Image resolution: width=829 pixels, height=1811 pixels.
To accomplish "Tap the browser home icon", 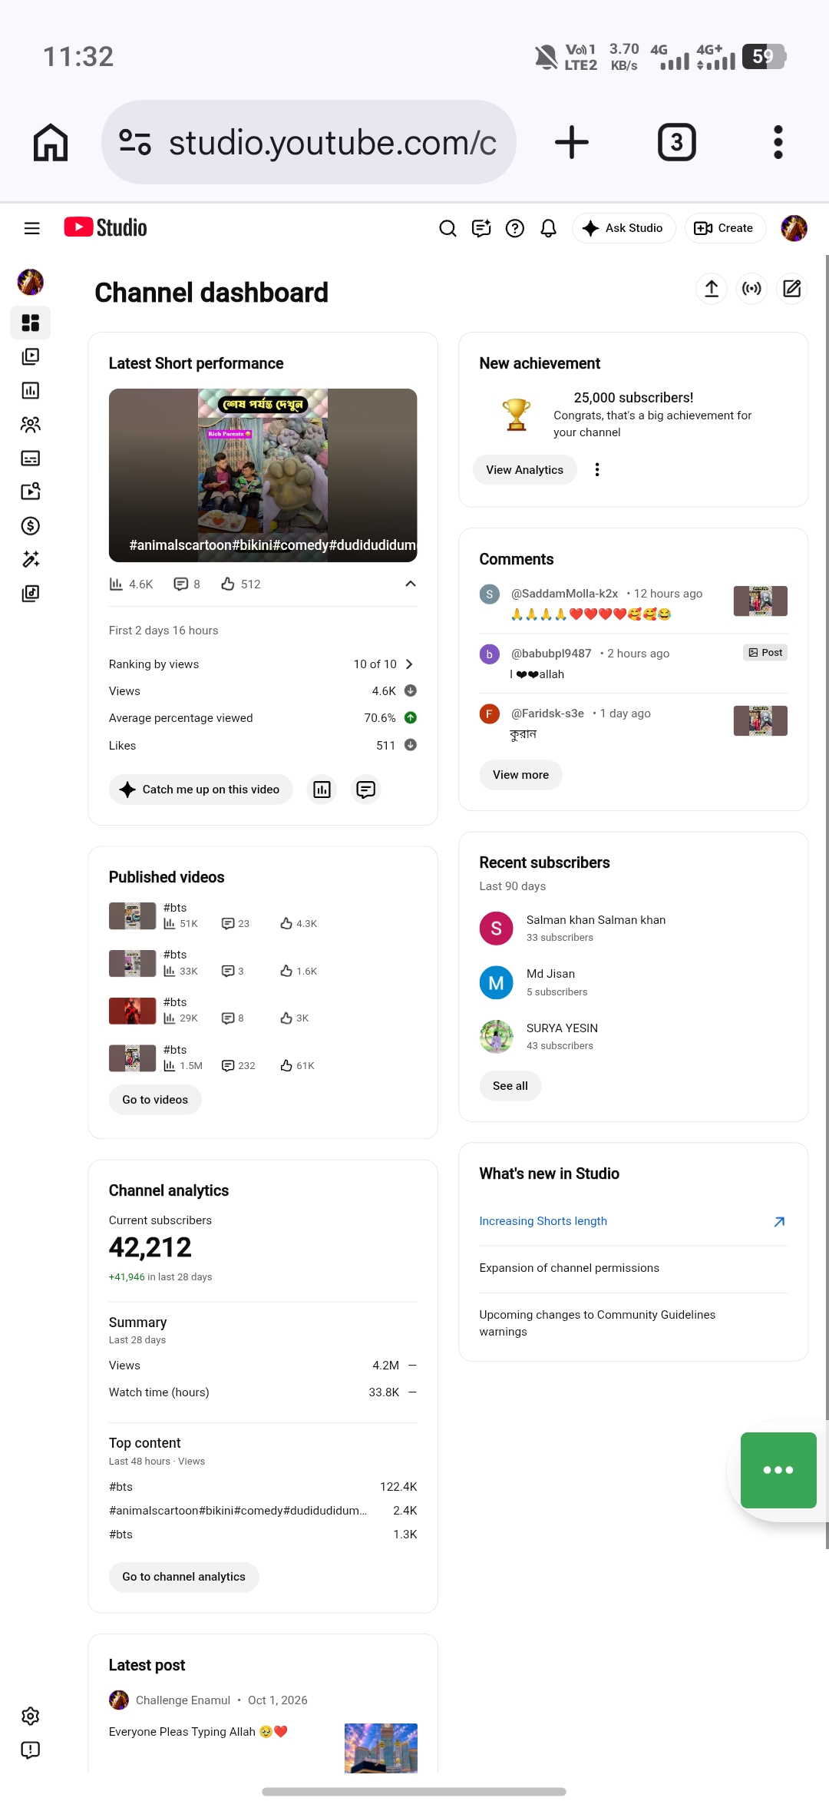I will [51, 142].
